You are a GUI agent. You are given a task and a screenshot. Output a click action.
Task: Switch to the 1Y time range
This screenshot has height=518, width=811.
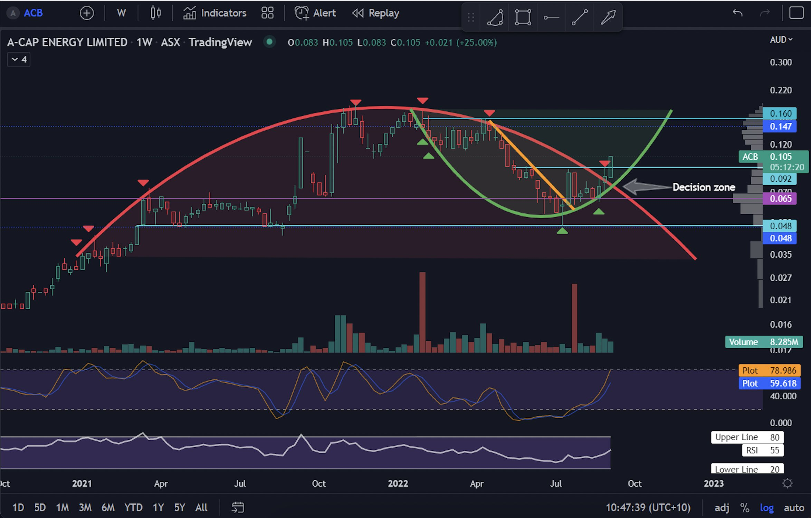(158, 508)
